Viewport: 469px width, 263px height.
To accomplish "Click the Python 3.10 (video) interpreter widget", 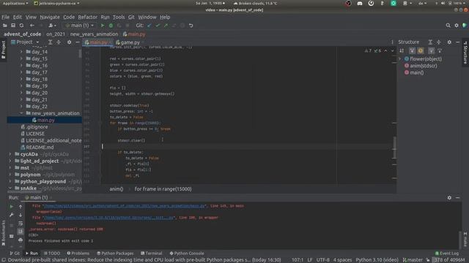I will [x=377, y=260].
